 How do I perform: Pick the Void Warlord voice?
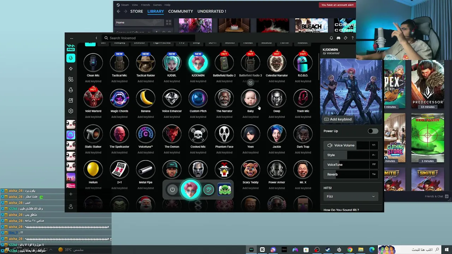pyautogui.click(x=93, y=98)
